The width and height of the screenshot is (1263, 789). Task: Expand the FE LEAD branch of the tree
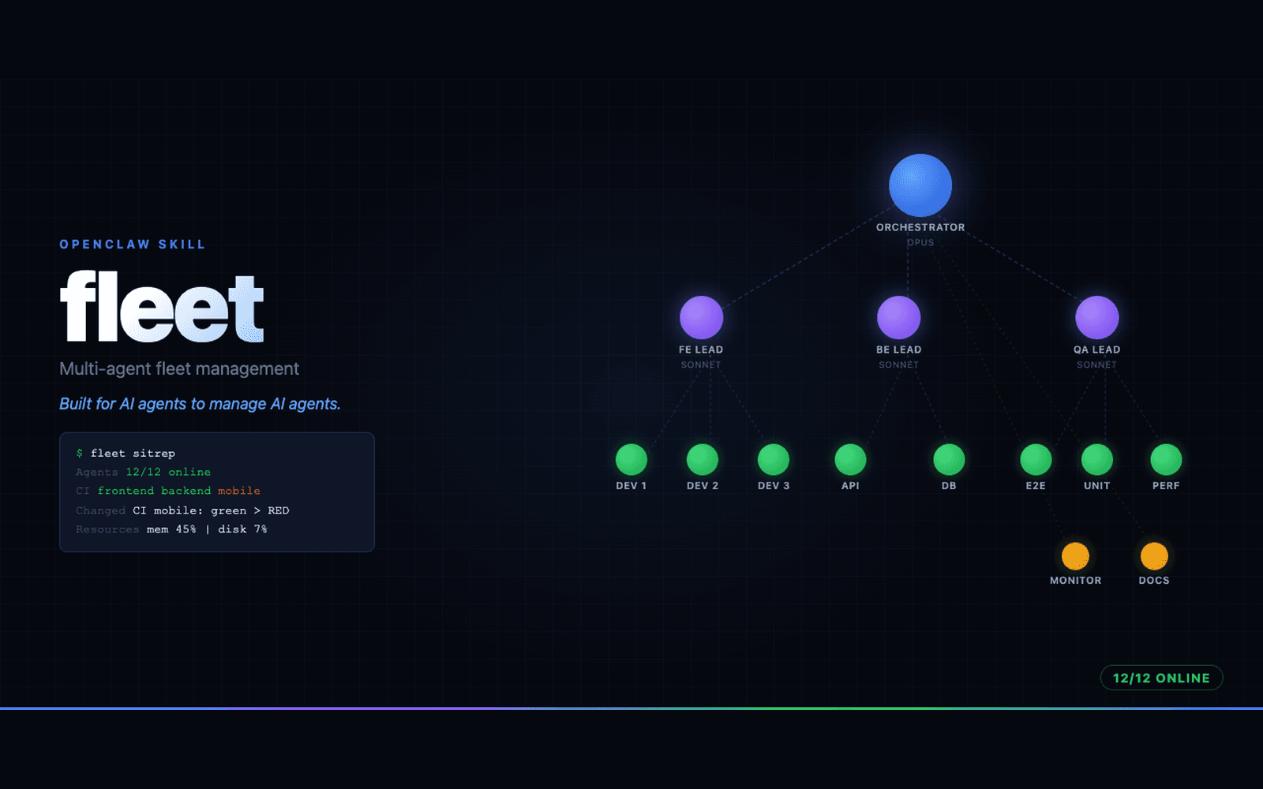tap(701, 318)
